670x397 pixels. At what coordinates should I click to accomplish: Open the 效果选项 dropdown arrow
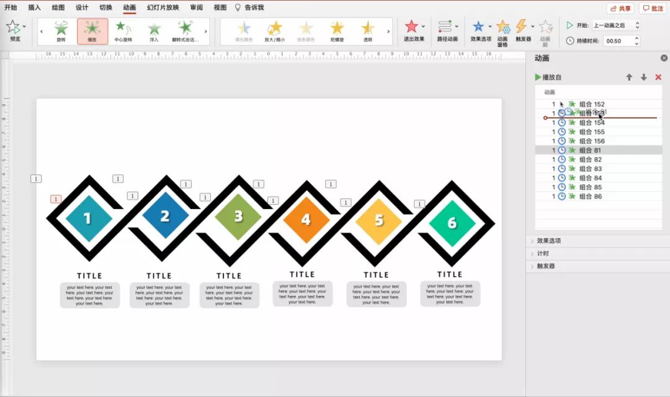pyautogui.click(x=489, y=27)
